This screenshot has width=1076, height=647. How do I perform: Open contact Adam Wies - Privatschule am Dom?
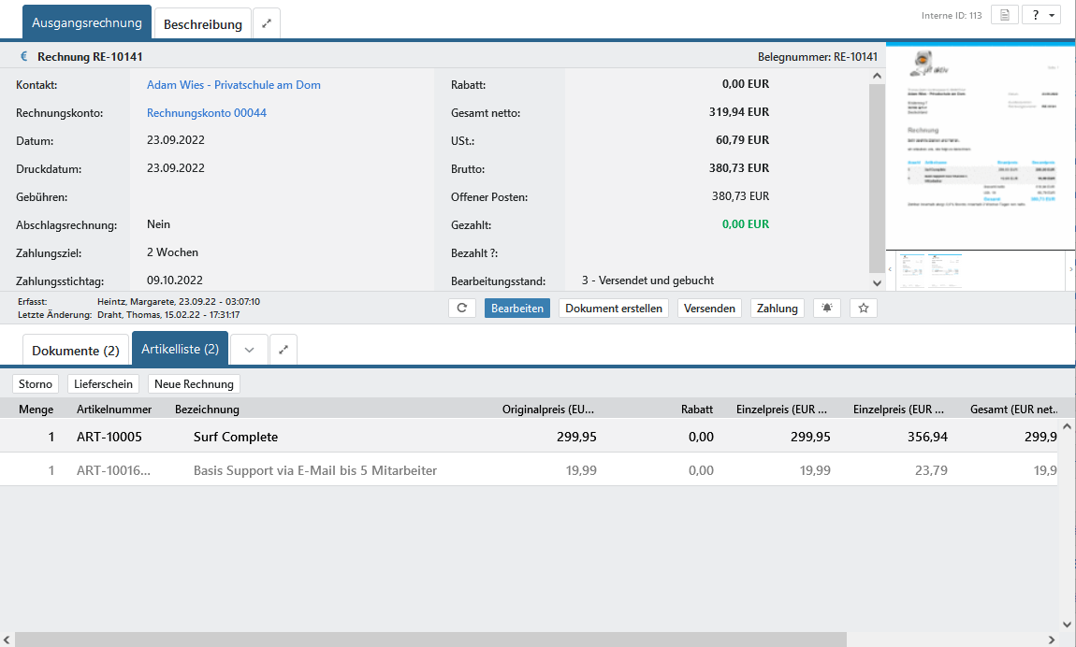click(x=234, y=85)
